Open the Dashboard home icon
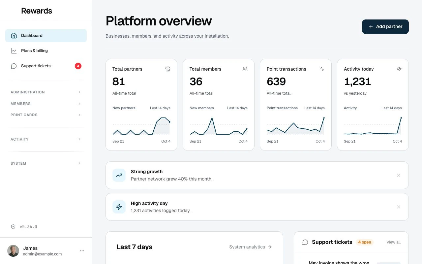The image size is (422, 264). point(14,36)
